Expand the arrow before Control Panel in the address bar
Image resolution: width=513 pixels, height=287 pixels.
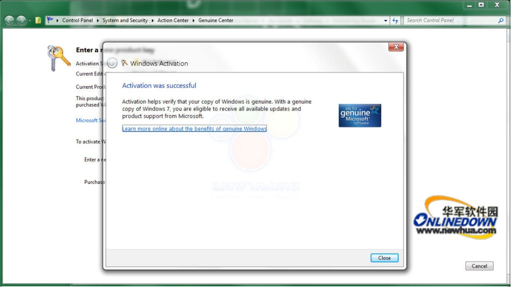tap(58, 20)
